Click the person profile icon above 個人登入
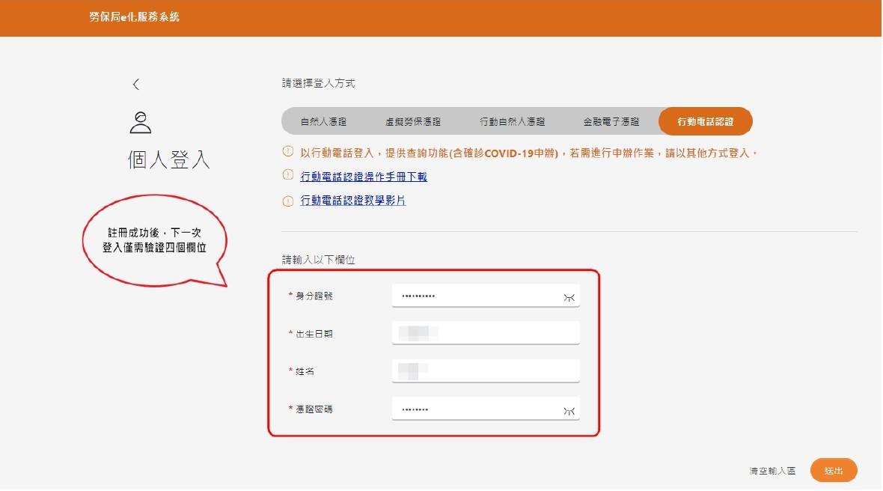 coord(140,122)
